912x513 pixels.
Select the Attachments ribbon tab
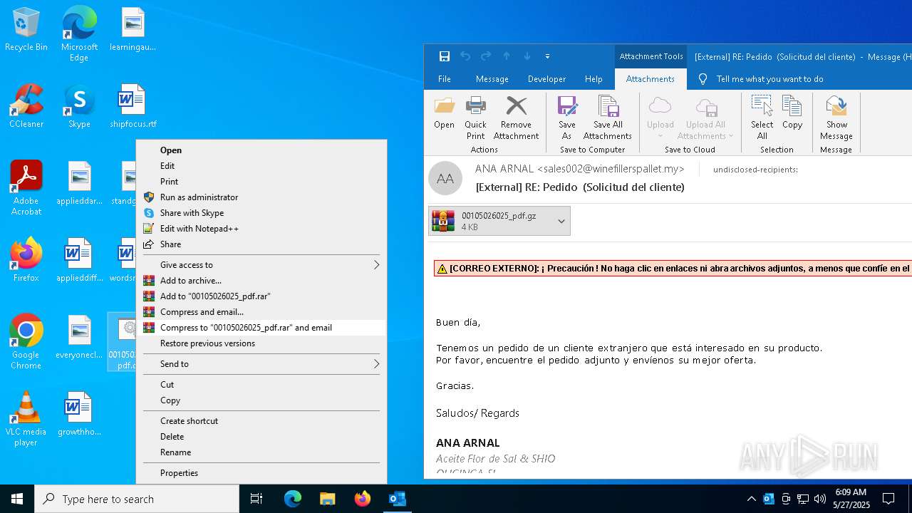[x=650, y=79]
